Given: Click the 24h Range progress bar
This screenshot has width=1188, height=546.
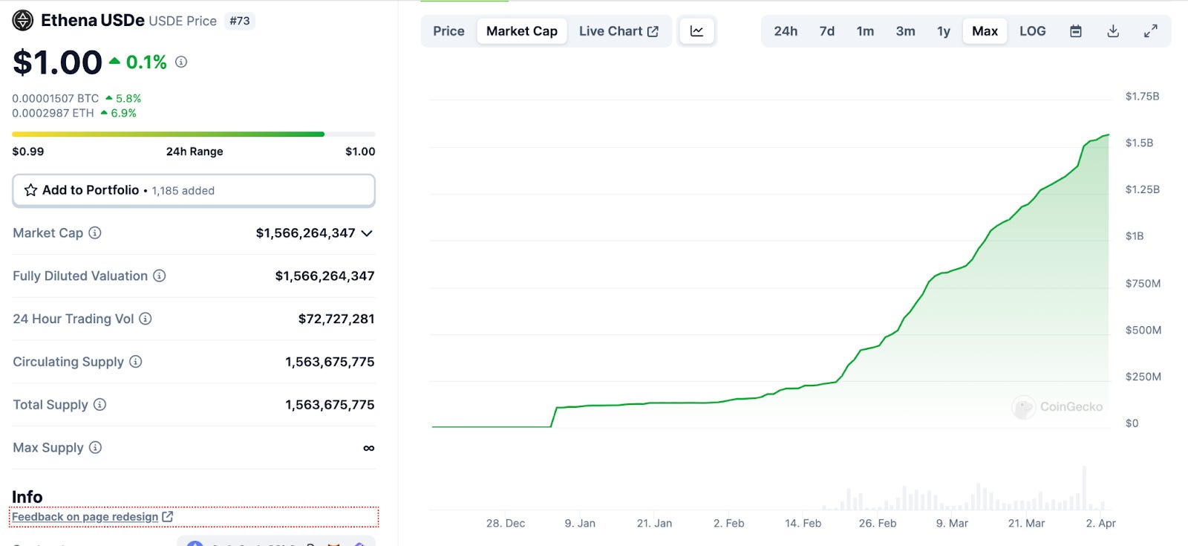Looking at the screenshot, I should [194, 134].
